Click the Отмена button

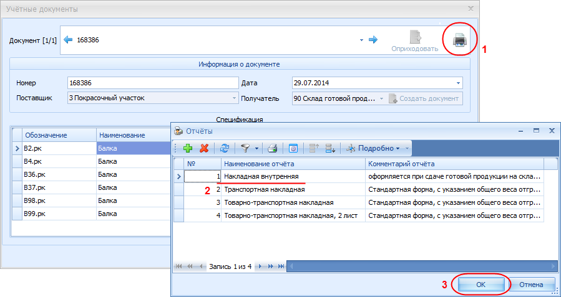[x=531, y=285]
